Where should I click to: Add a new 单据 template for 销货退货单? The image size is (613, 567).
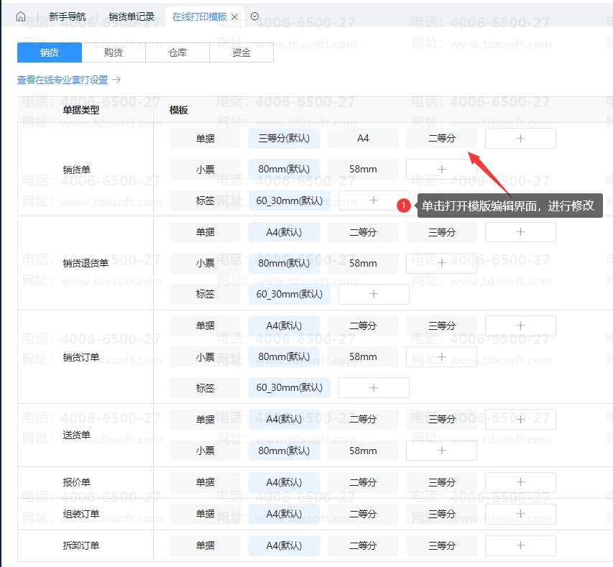click(x=520, y=232)
